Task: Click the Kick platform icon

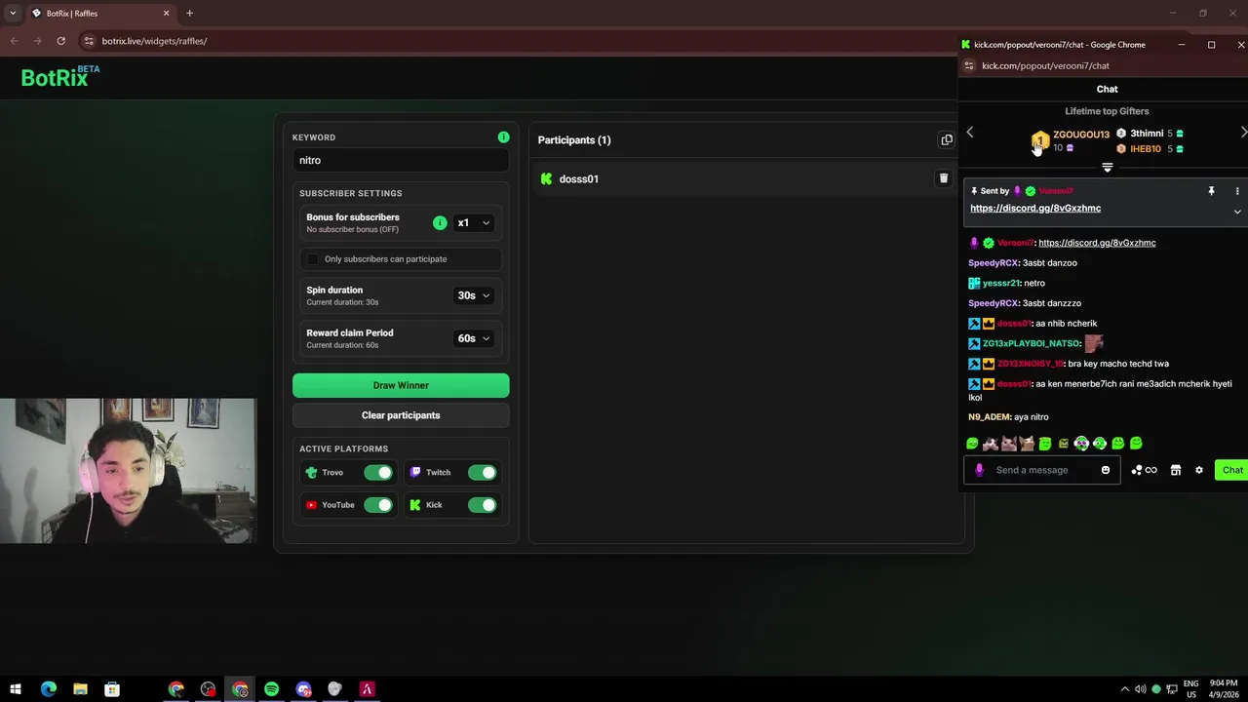Action: pyautogui.click(x=415, y=505)
